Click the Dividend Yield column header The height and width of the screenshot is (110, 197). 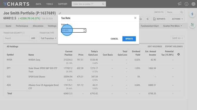[136, 53]
